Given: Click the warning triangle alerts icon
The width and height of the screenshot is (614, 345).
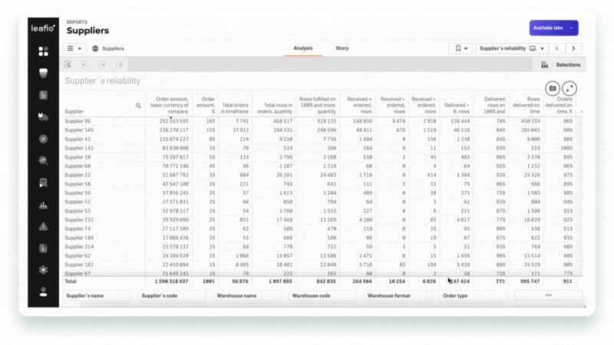Looking at the screenshot, I should [x=44, y=226].
